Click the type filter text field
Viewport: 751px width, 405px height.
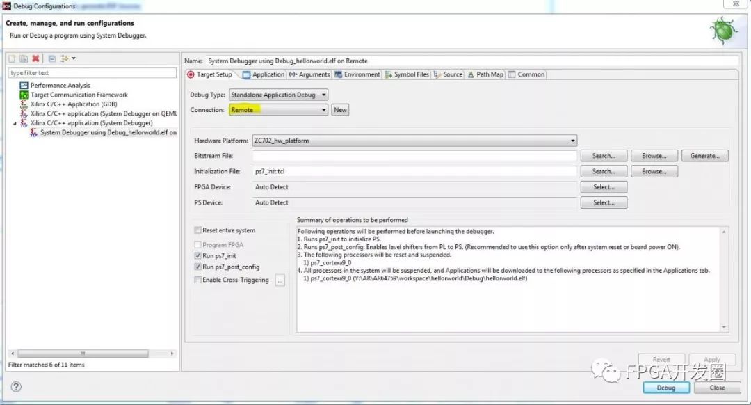click(x=92, y=73)
